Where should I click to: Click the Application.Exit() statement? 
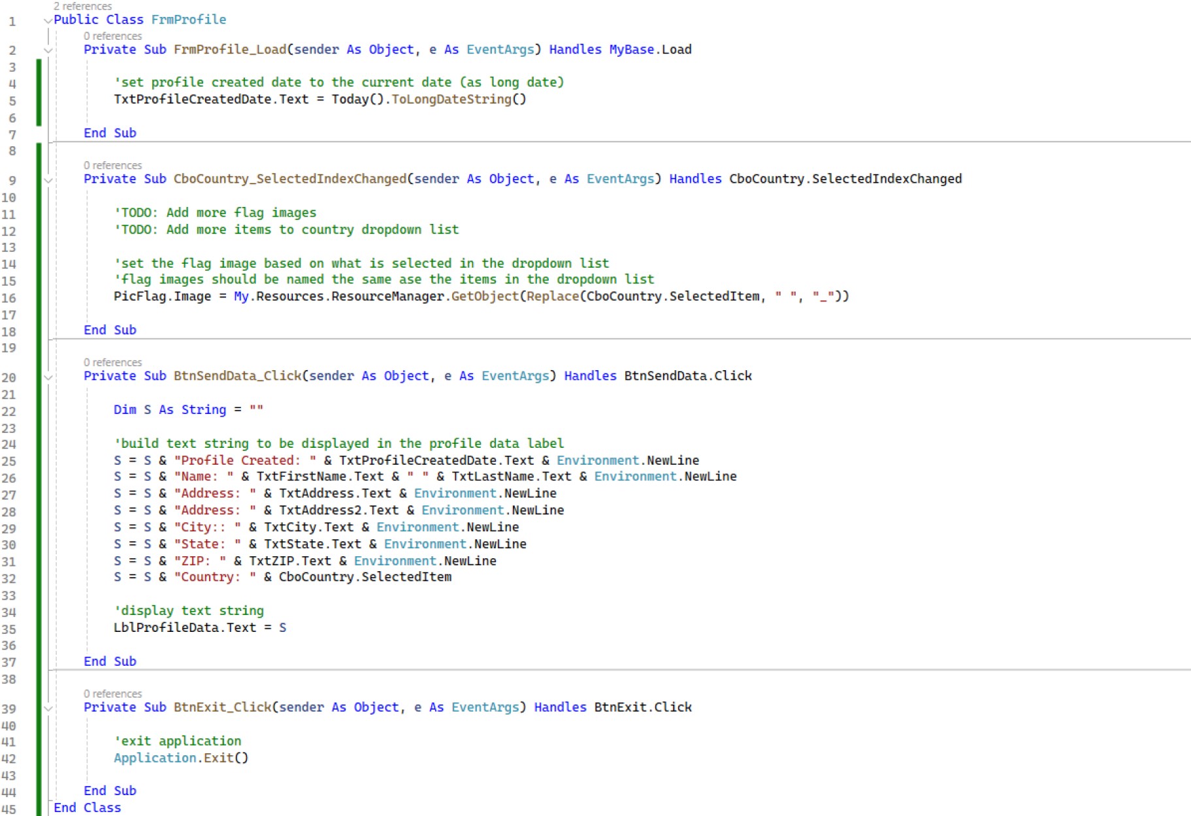point(181,758)
